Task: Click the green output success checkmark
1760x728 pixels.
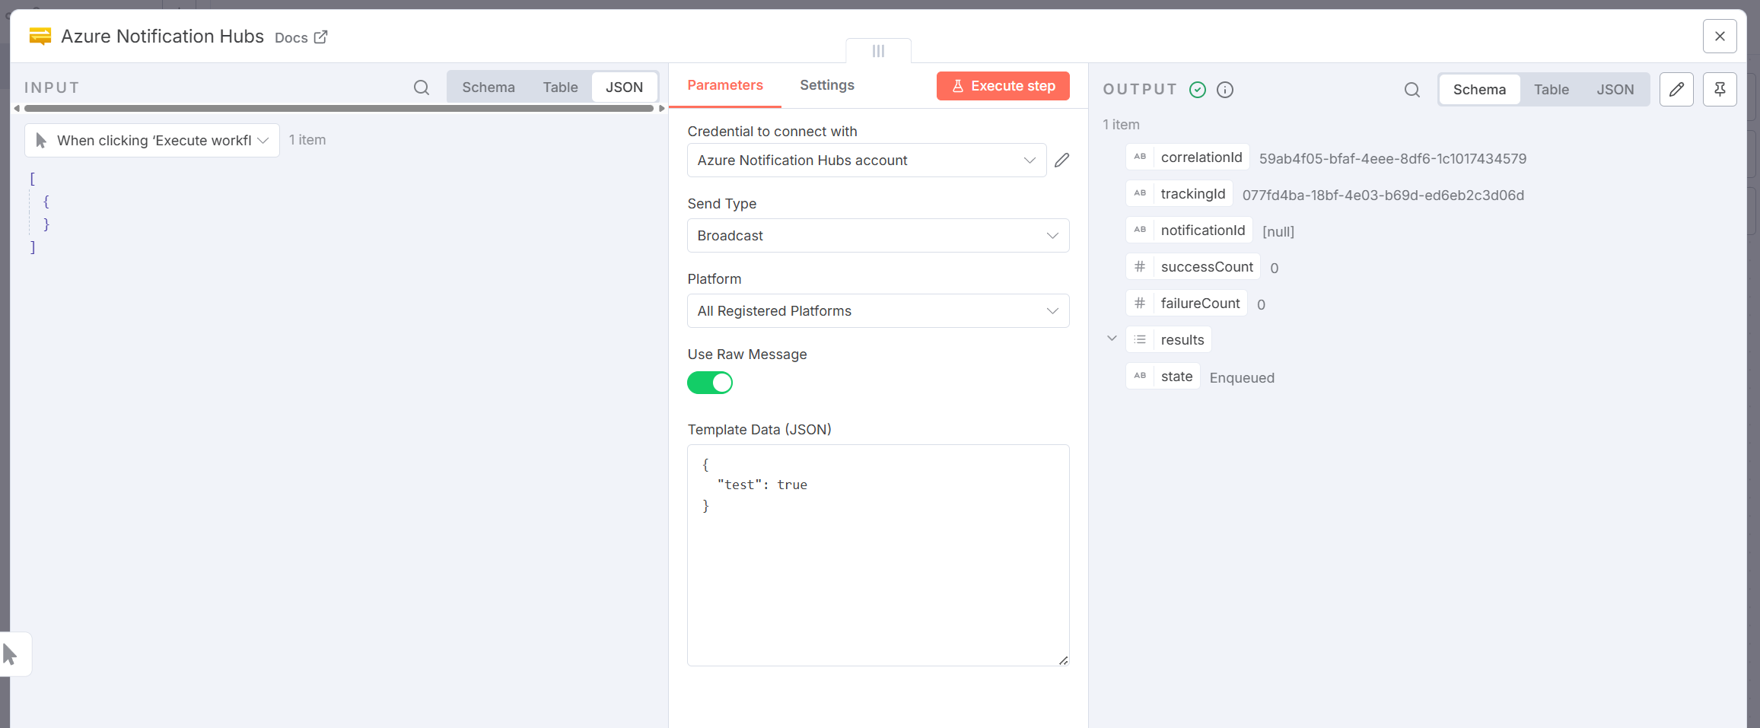Action: click(1198, 90)
